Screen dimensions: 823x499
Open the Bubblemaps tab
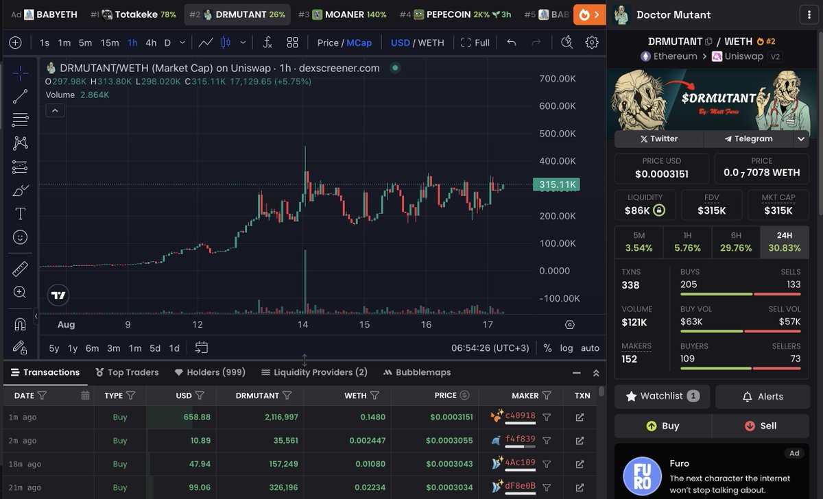pyautogui.click(x=417, y=372)
